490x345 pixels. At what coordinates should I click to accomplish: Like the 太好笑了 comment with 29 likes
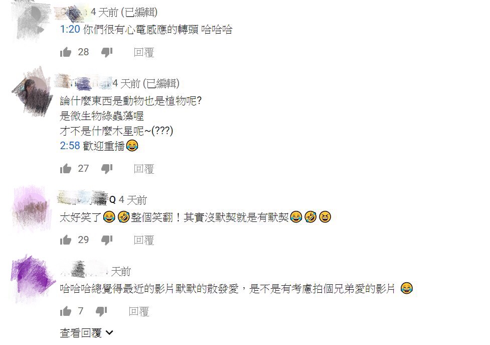[x=66, y=240]
